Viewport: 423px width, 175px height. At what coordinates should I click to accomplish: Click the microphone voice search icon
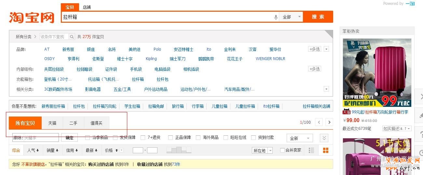tap(276, 17)
